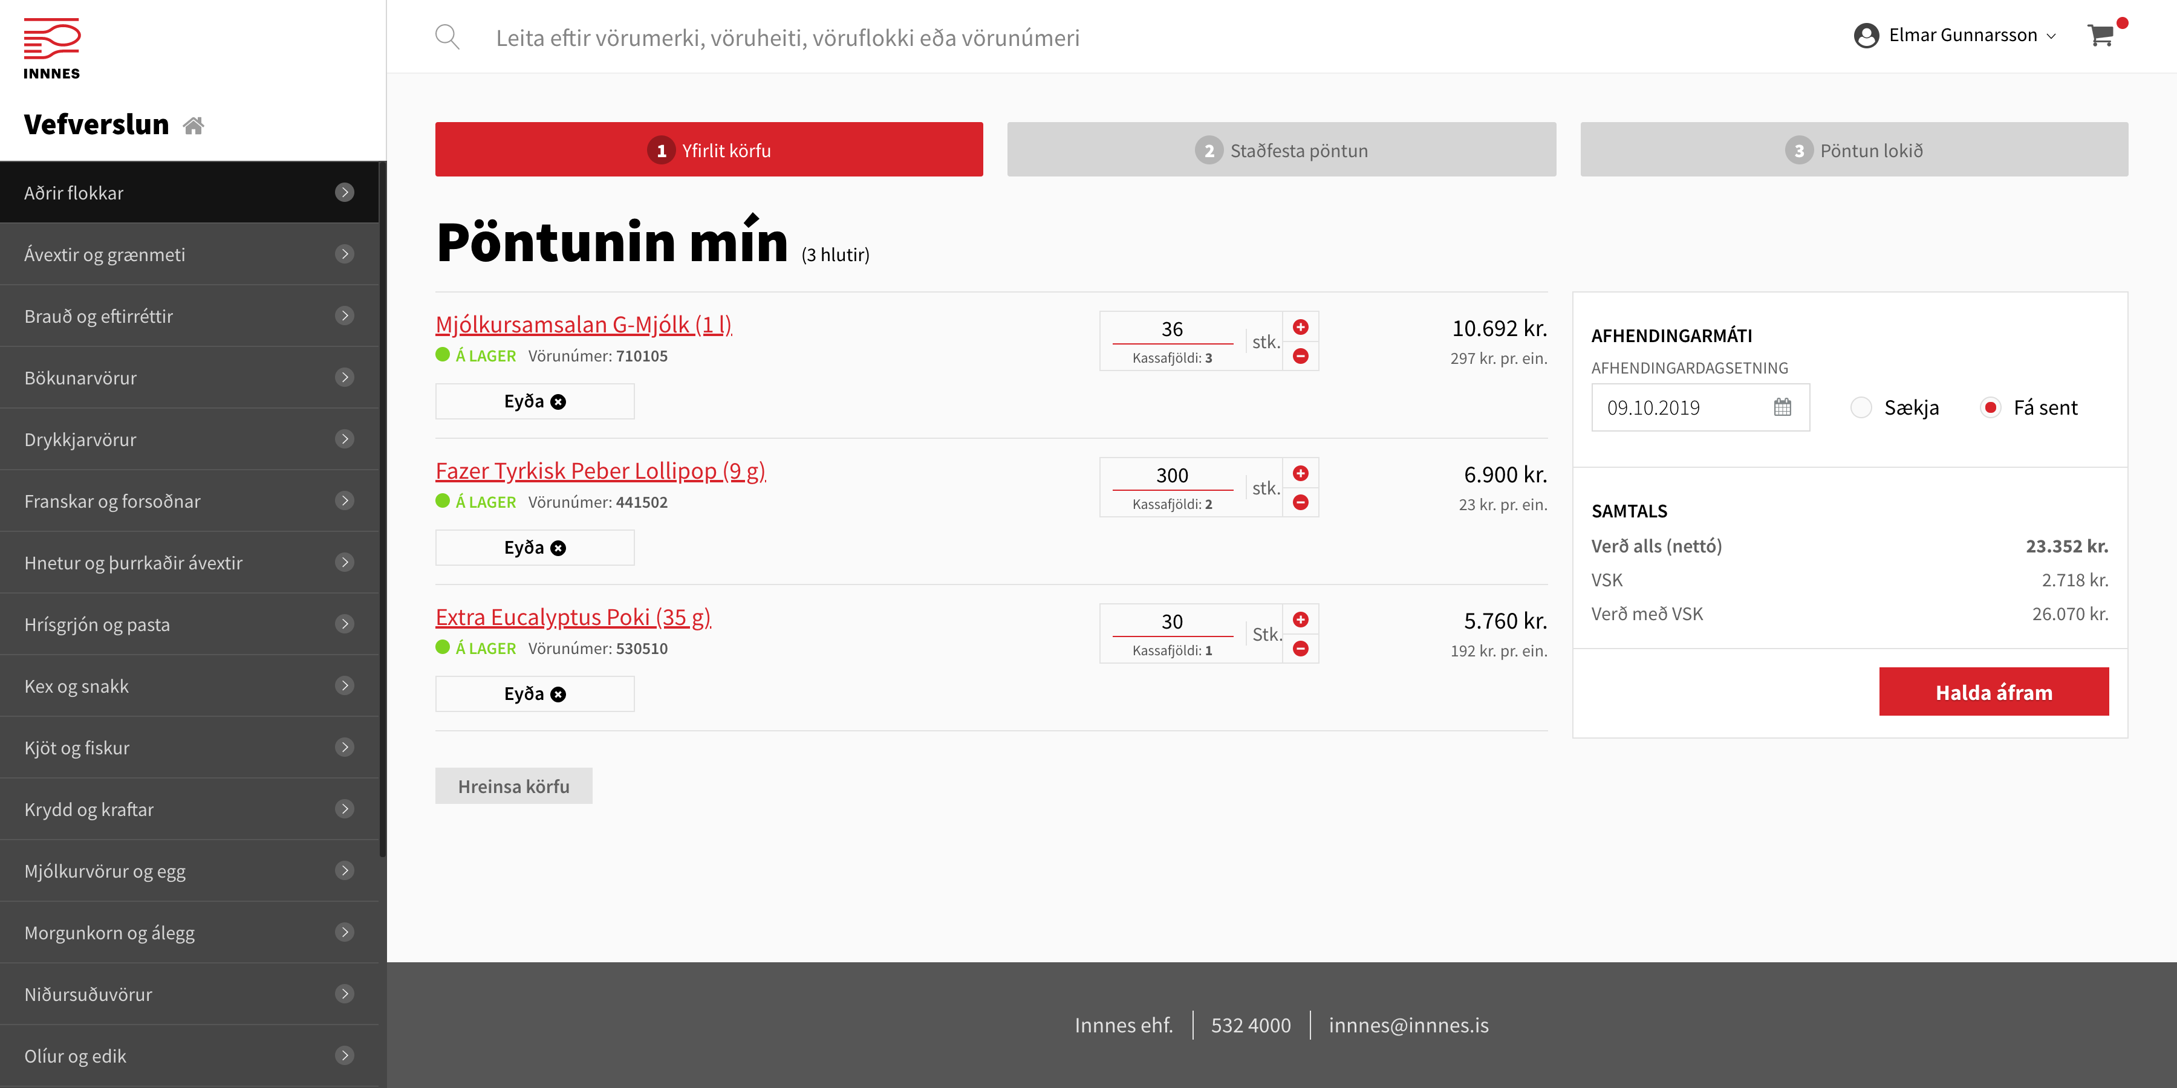Edit the Eucalyptus Poki quantity field showing 30

point(1172,621)
